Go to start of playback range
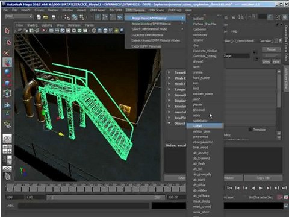Image resolution: width=289 pixels, height=217 pixels. pyautogui.click(x=229, y=188)
